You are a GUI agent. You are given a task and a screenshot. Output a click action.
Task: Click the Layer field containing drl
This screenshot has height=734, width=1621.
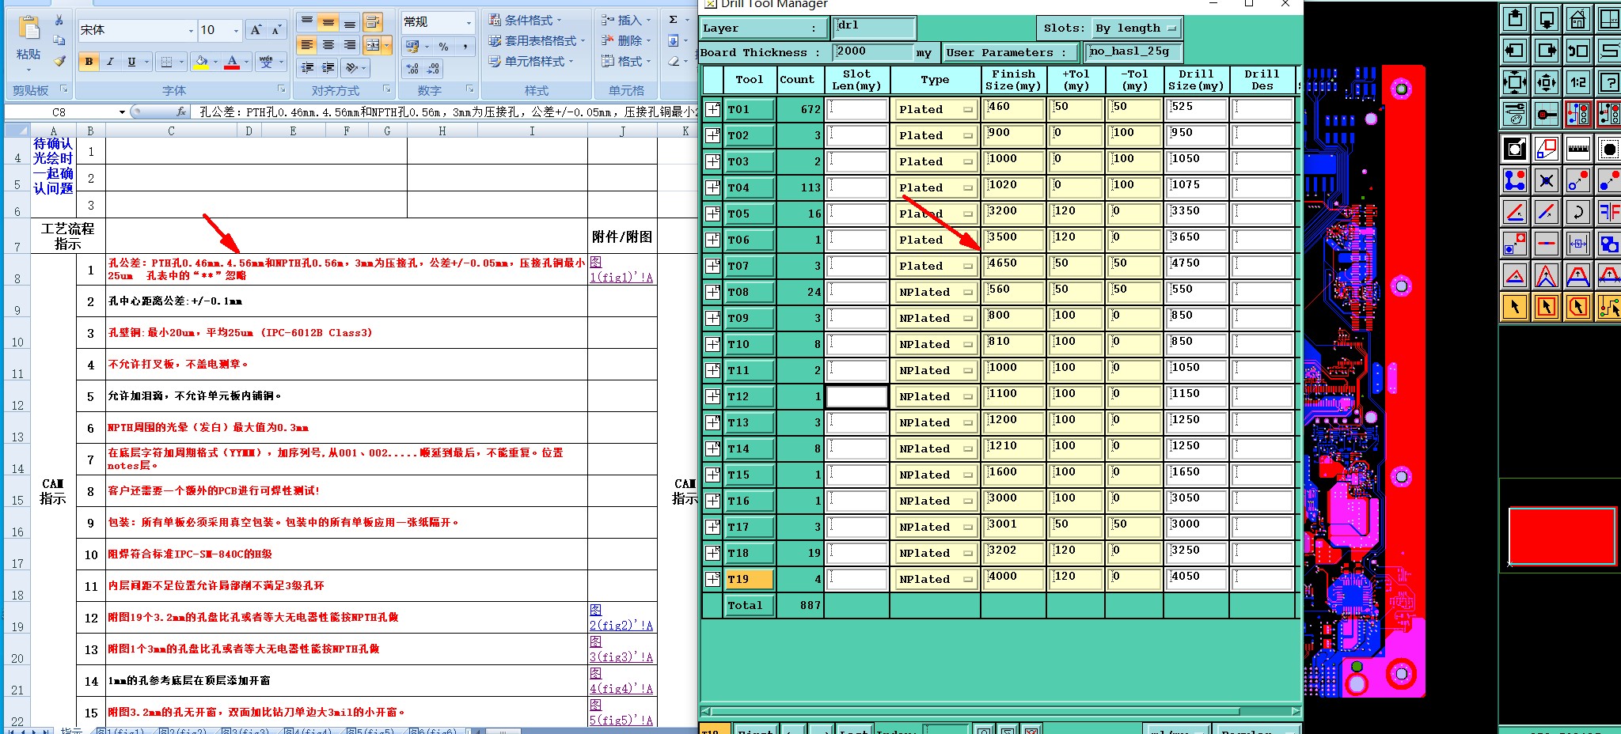tap(875, 28)
